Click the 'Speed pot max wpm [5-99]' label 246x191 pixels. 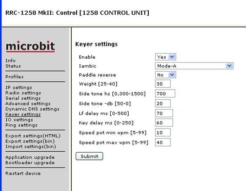[114, 143]
